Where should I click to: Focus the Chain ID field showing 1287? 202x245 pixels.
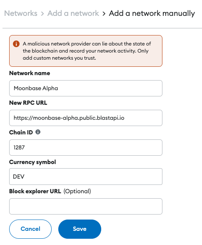point(86,147)
